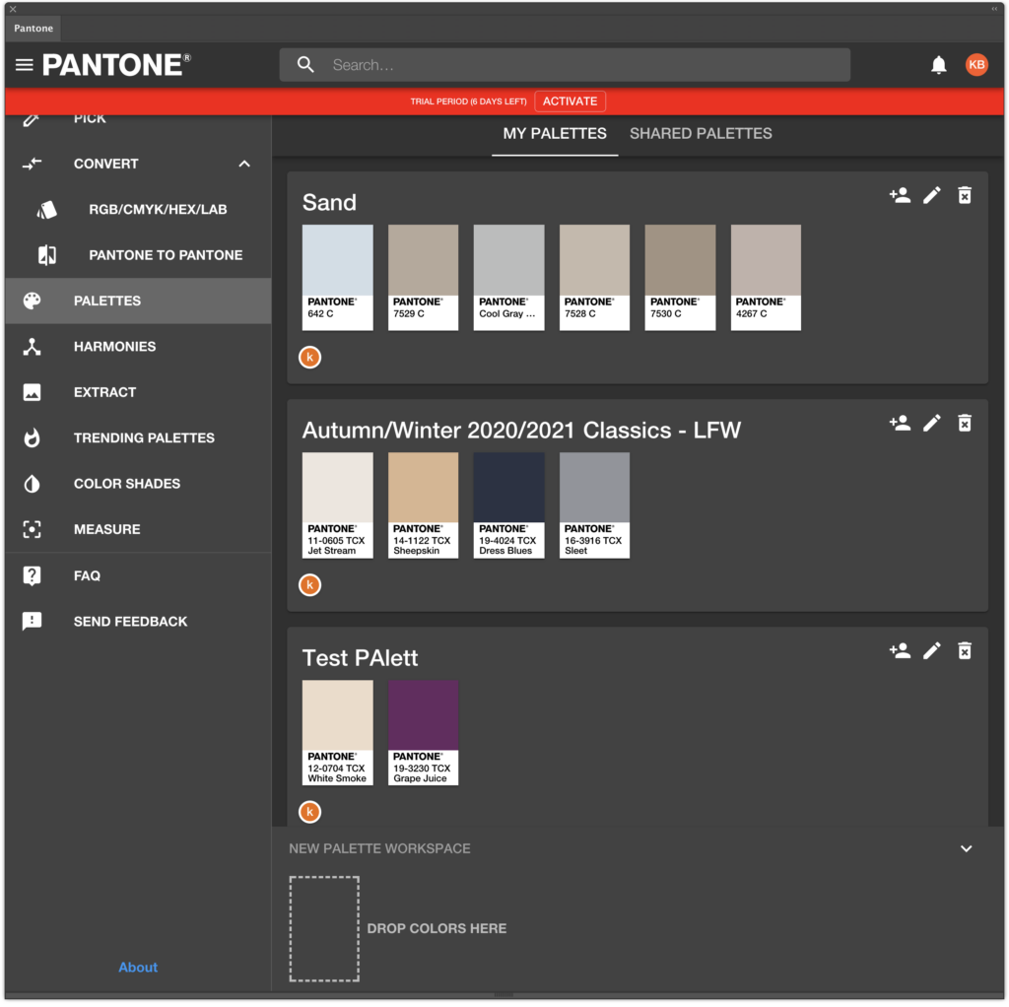Click k avatar under Autumn/Winter palette
1009x1007 pixels.
310,585
